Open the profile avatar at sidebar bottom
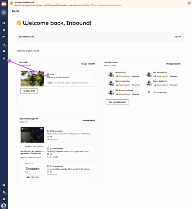Viewport: 192px width, 209px height. [x=4, y=206]
